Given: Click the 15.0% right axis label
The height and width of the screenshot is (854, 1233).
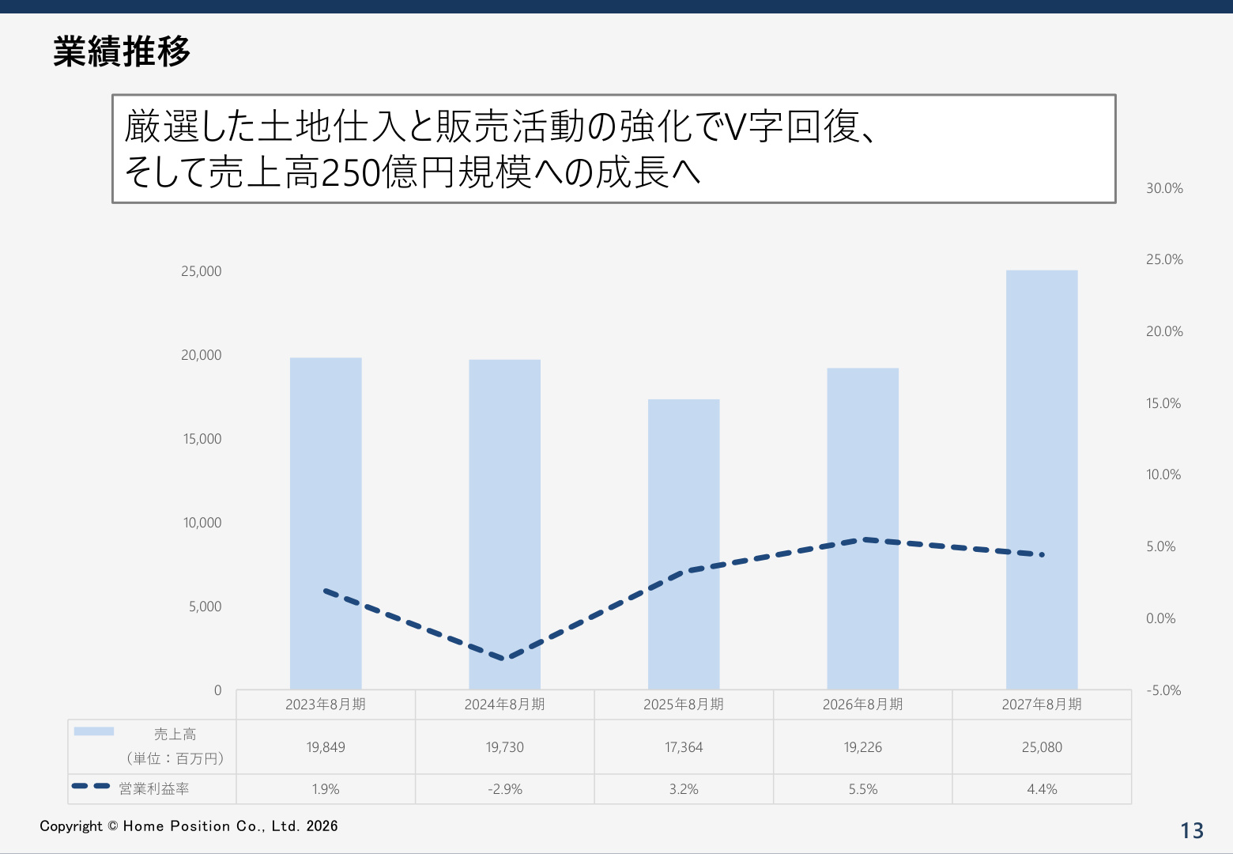Looking at the screenshot, I should pos(1163,403).
